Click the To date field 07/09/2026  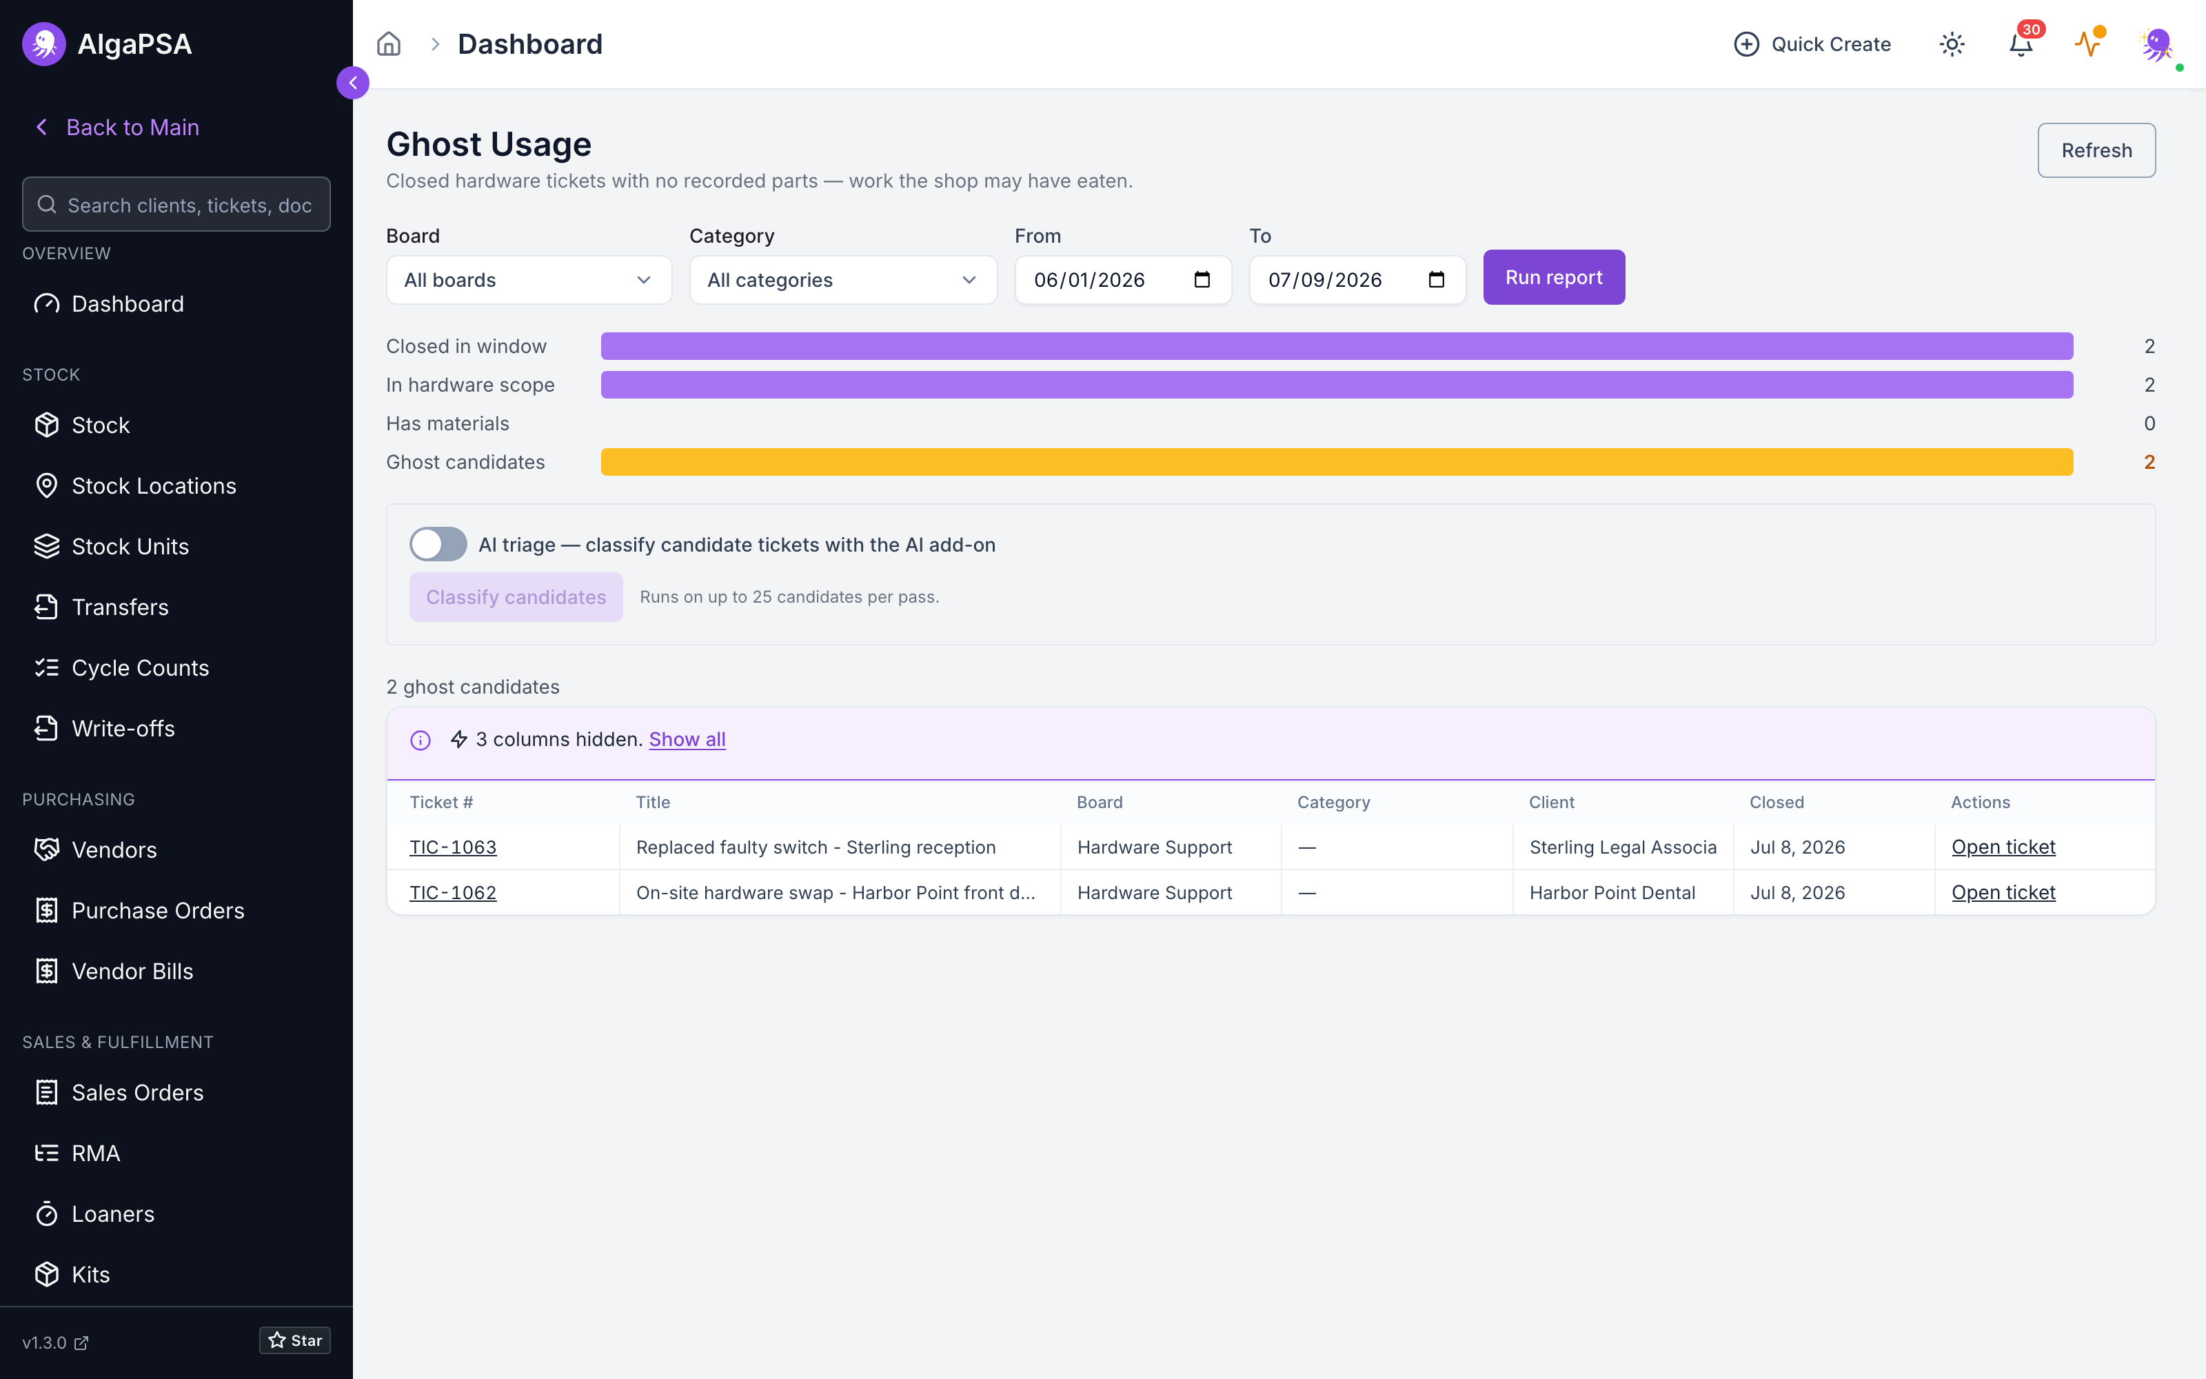[x=1357, y=280]
